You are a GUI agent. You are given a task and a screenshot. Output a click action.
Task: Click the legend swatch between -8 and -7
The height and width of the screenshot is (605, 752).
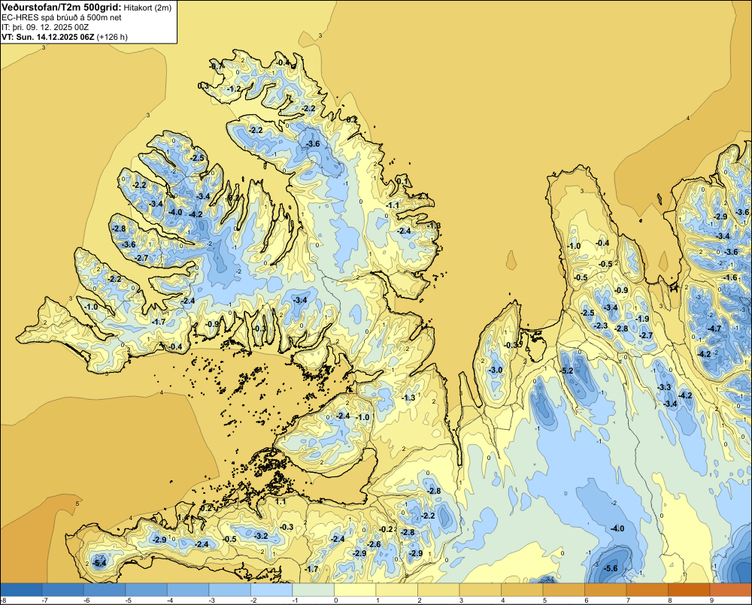21,590
